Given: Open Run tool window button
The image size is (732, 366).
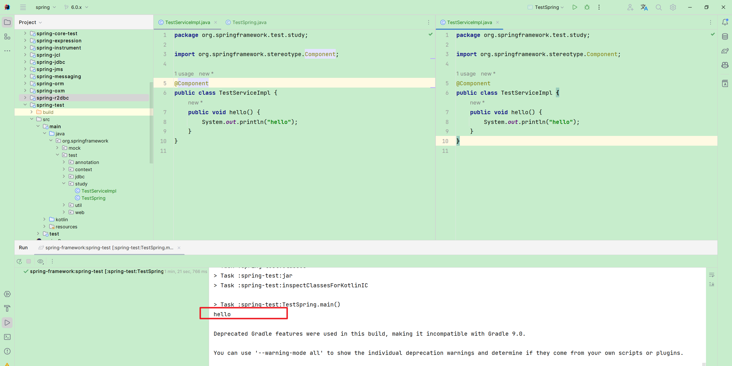Looking at the screenshot, I should pyautogui.click(x=7, y=323).
